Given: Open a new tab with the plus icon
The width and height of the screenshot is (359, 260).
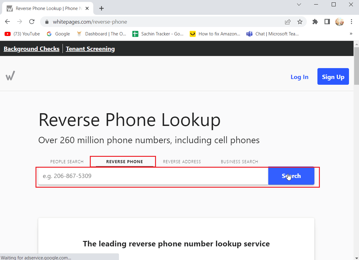Looking at the screenshot, I should [x=101, y=8].
